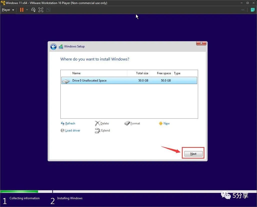The width and height of the screenshot is (257, 207).
Task: Send Ctrl+Alt+Del to the virtual machine
Action: point(33,10)
